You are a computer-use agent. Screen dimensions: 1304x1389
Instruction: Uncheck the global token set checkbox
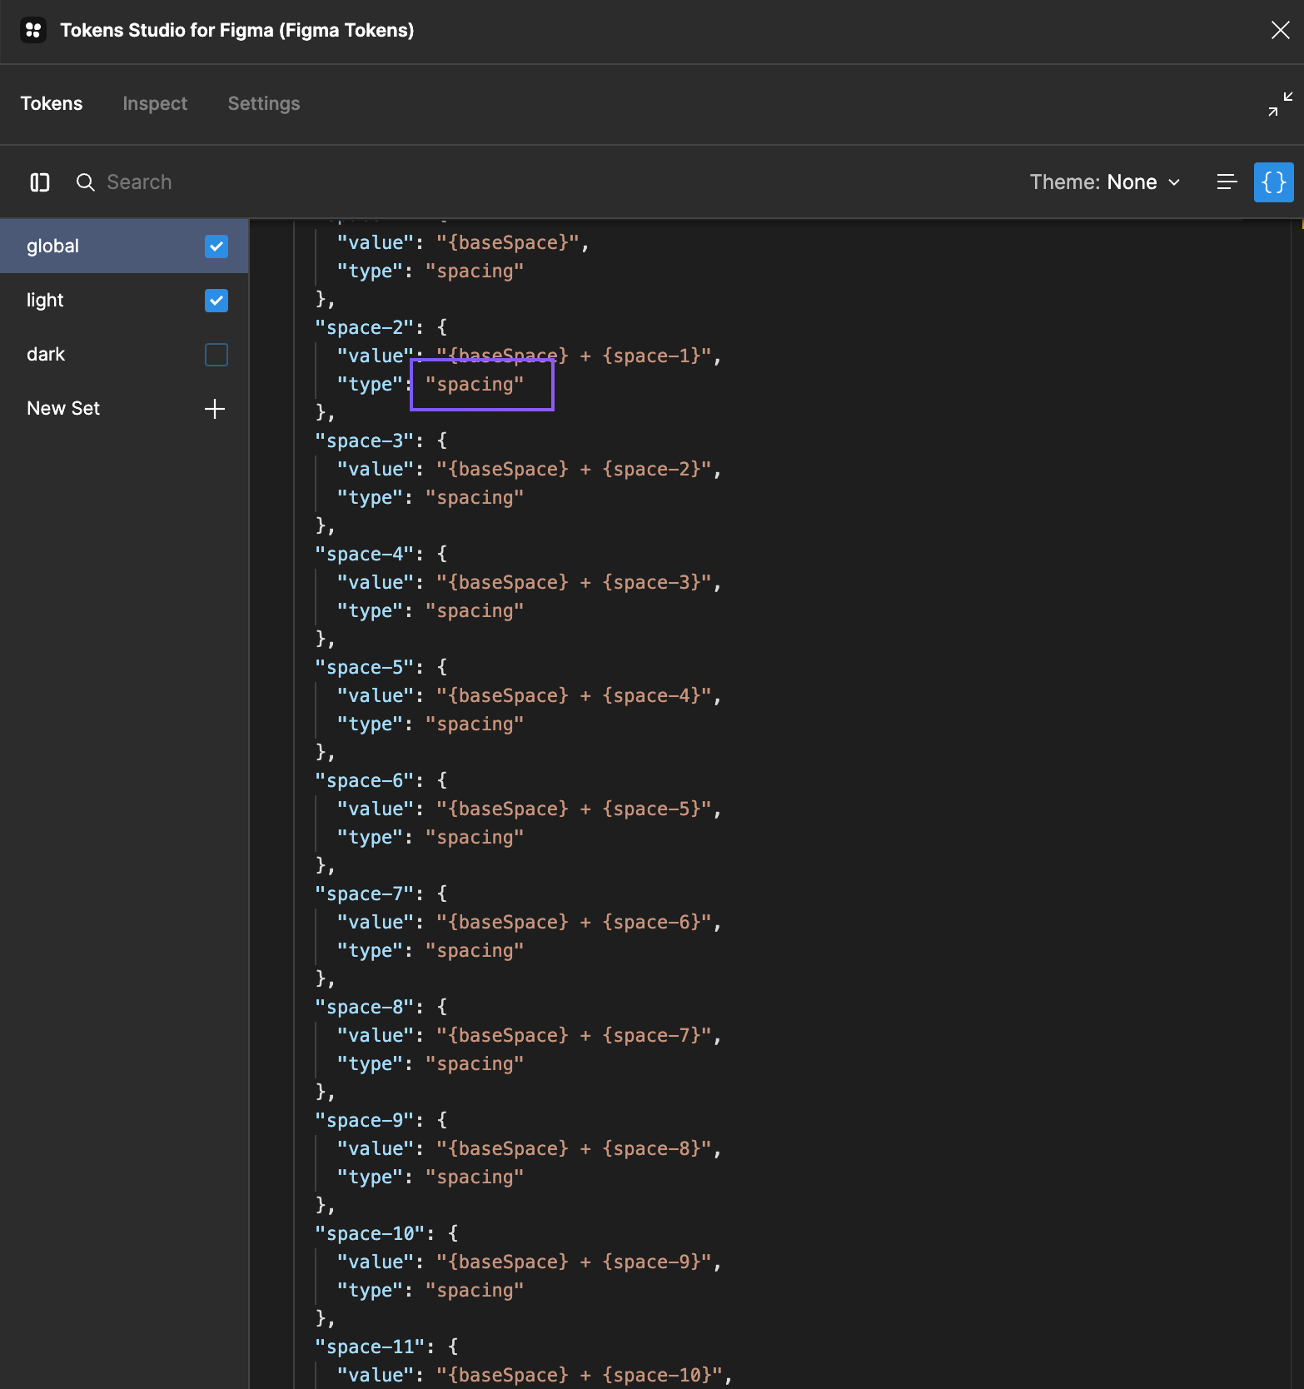coord(217,246)
